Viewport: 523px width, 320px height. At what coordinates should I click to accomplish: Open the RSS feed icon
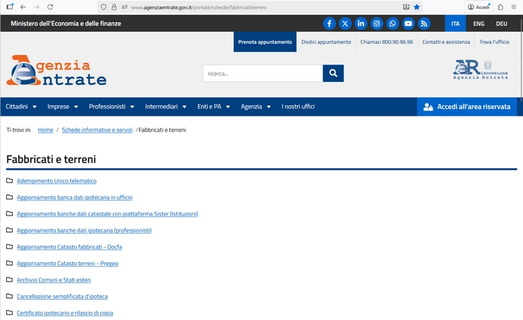pyautogui.click(x=424, y=23)
